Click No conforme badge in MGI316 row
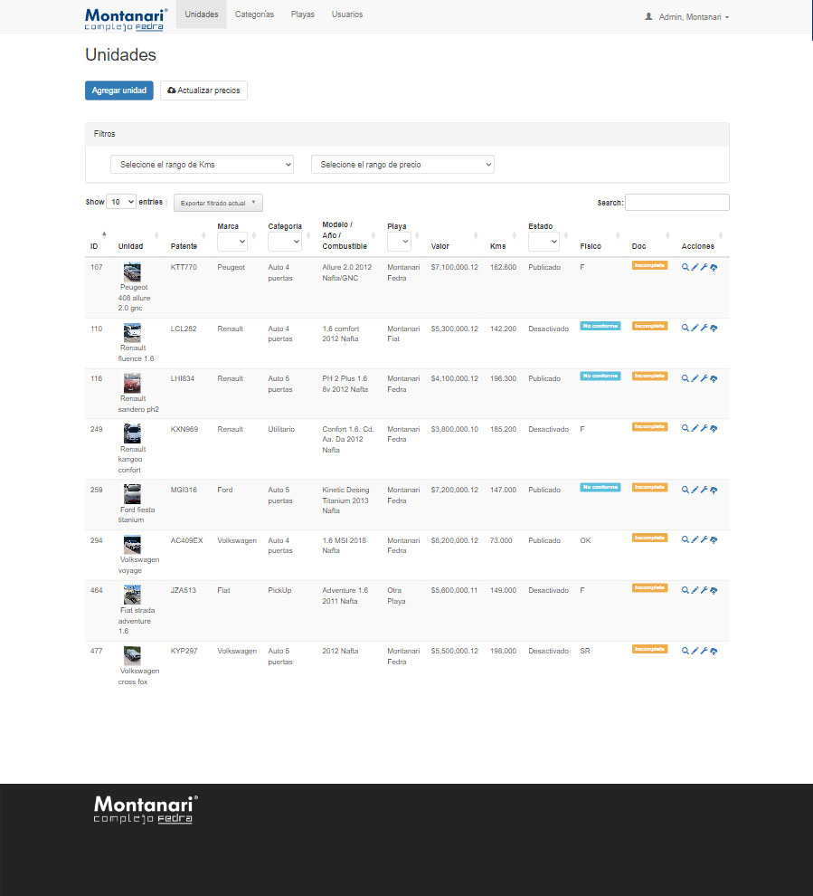This screenshot has width=813, height=896. [600, 488]
